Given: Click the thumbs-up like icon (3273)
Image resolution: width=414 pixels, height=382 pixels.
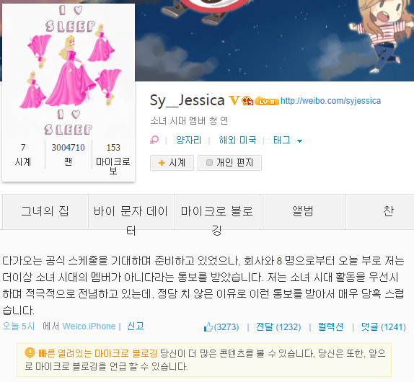Looking at the screenshot, I should click(x=208, y=327).
